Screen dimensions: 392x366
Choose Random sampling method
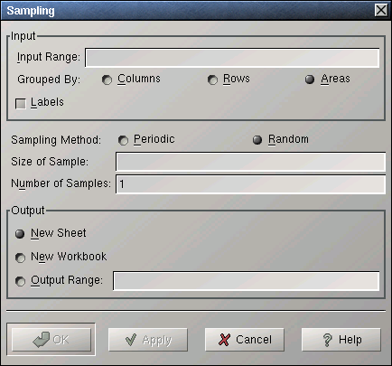click(257, 140)
